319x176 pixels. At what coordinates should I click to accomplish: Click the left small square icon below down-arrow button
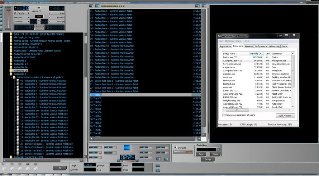[159, 159]
